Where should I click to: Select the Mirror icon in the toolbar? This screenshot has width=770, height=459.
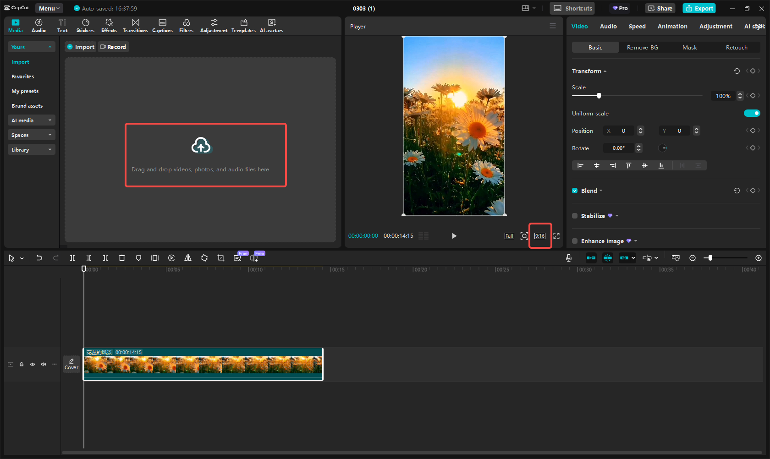(187, 258)
